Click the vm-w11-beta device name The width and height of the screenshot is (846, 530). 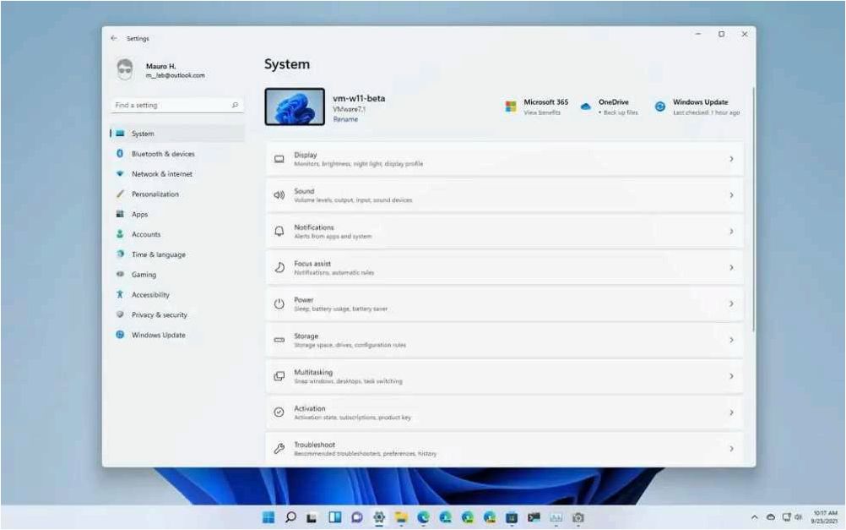tap(359, 98)
